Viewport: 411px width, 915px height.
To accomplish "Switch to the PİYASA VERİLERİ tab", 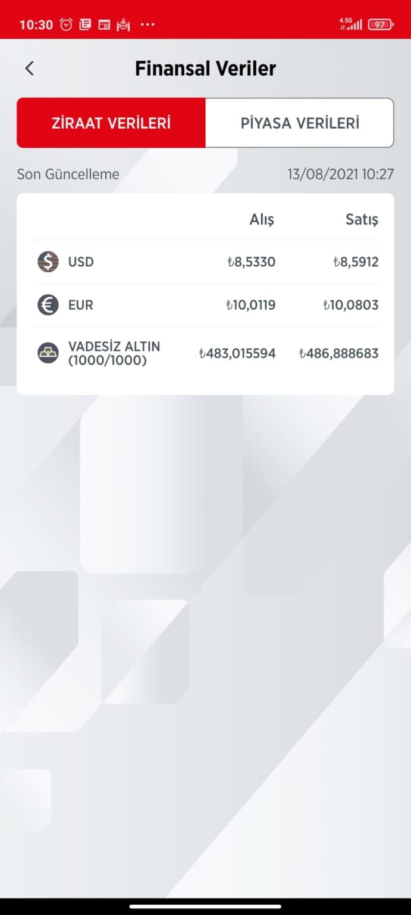I will (300, 123).
